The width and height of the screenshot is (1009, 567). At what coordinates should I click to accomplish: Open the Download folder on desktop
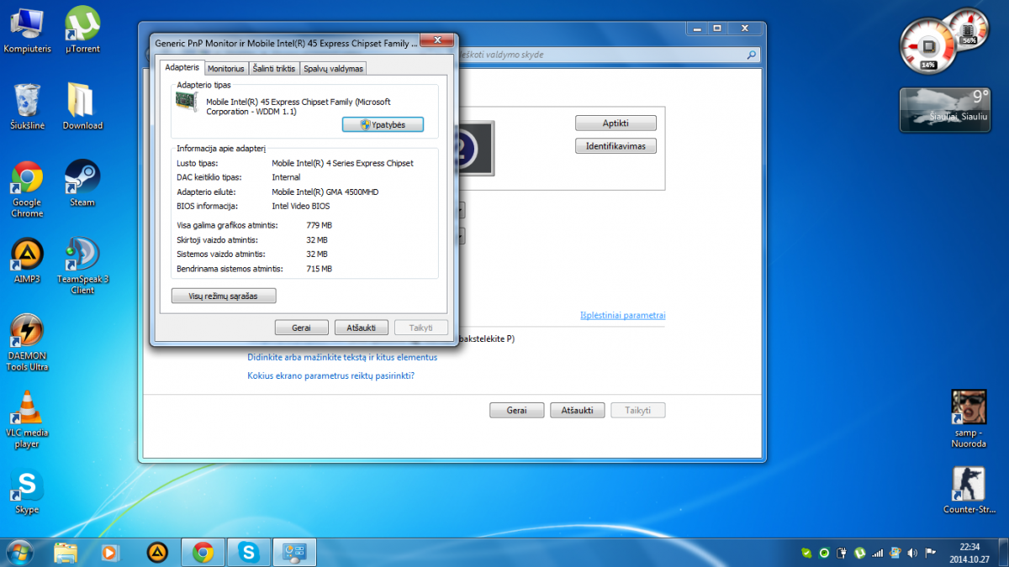point(82,107)
